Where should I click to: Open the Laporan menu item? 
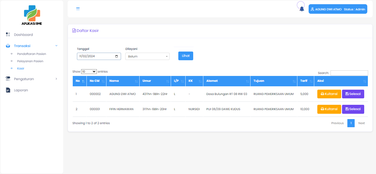[21, 90]
